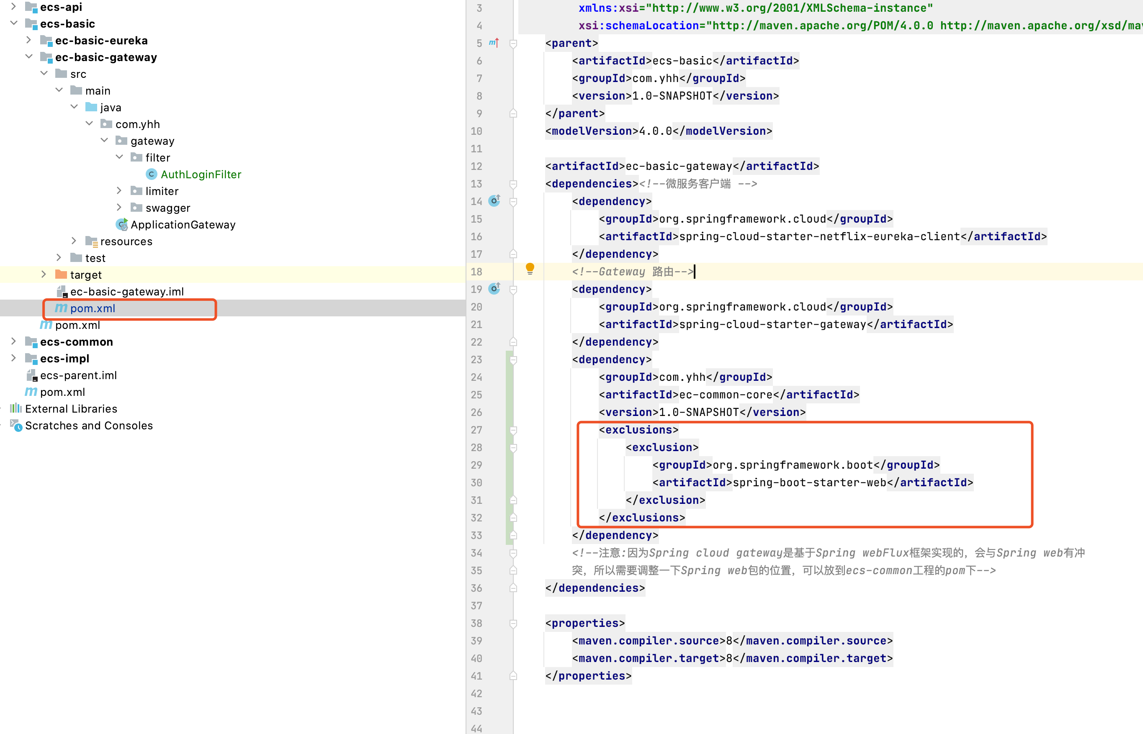Viewport: 1143px width, 734px height.
Task: Click spring-cloud-starter-gateway artifactId text
Action: coord(772,325)
